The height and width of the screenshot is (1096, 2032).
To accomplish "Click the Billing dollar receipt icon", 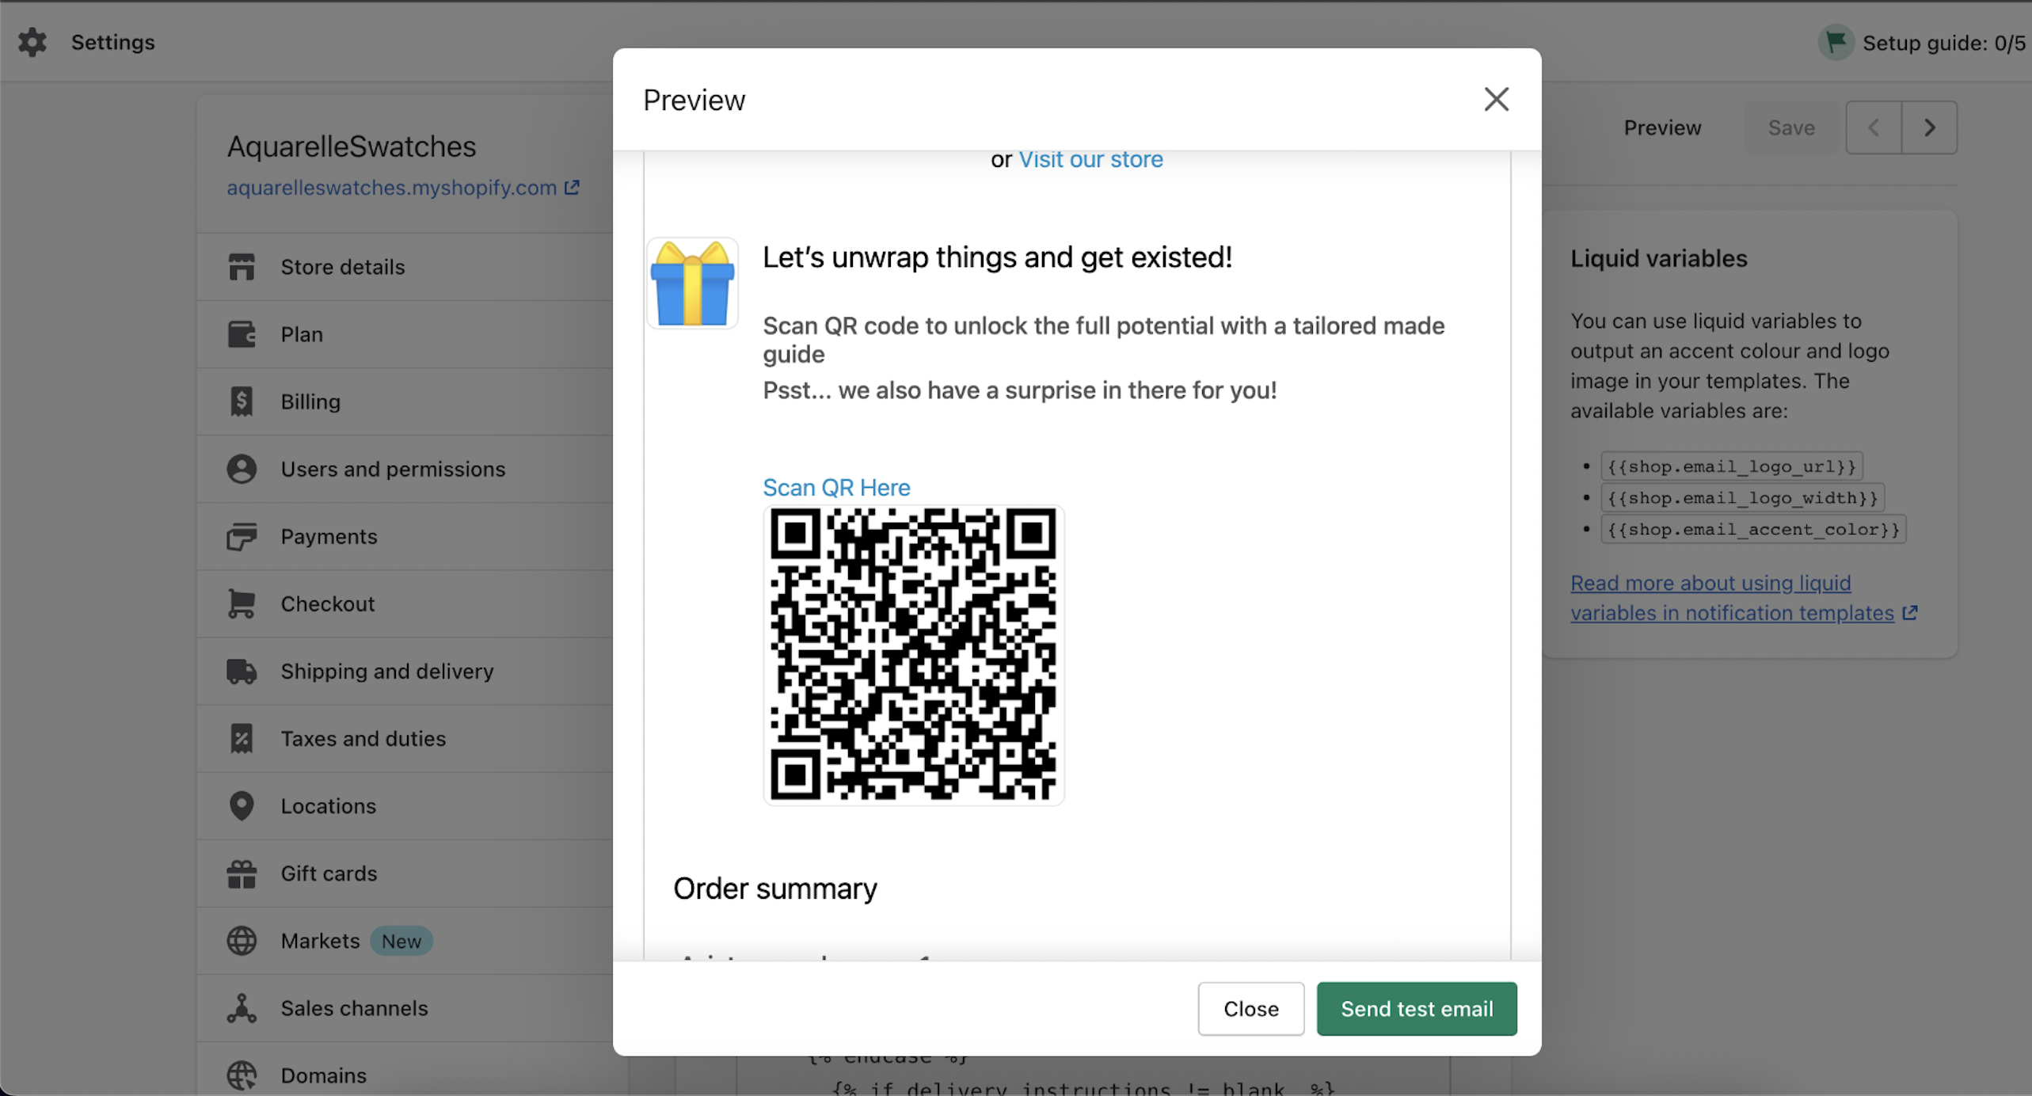I will [242, 401].
